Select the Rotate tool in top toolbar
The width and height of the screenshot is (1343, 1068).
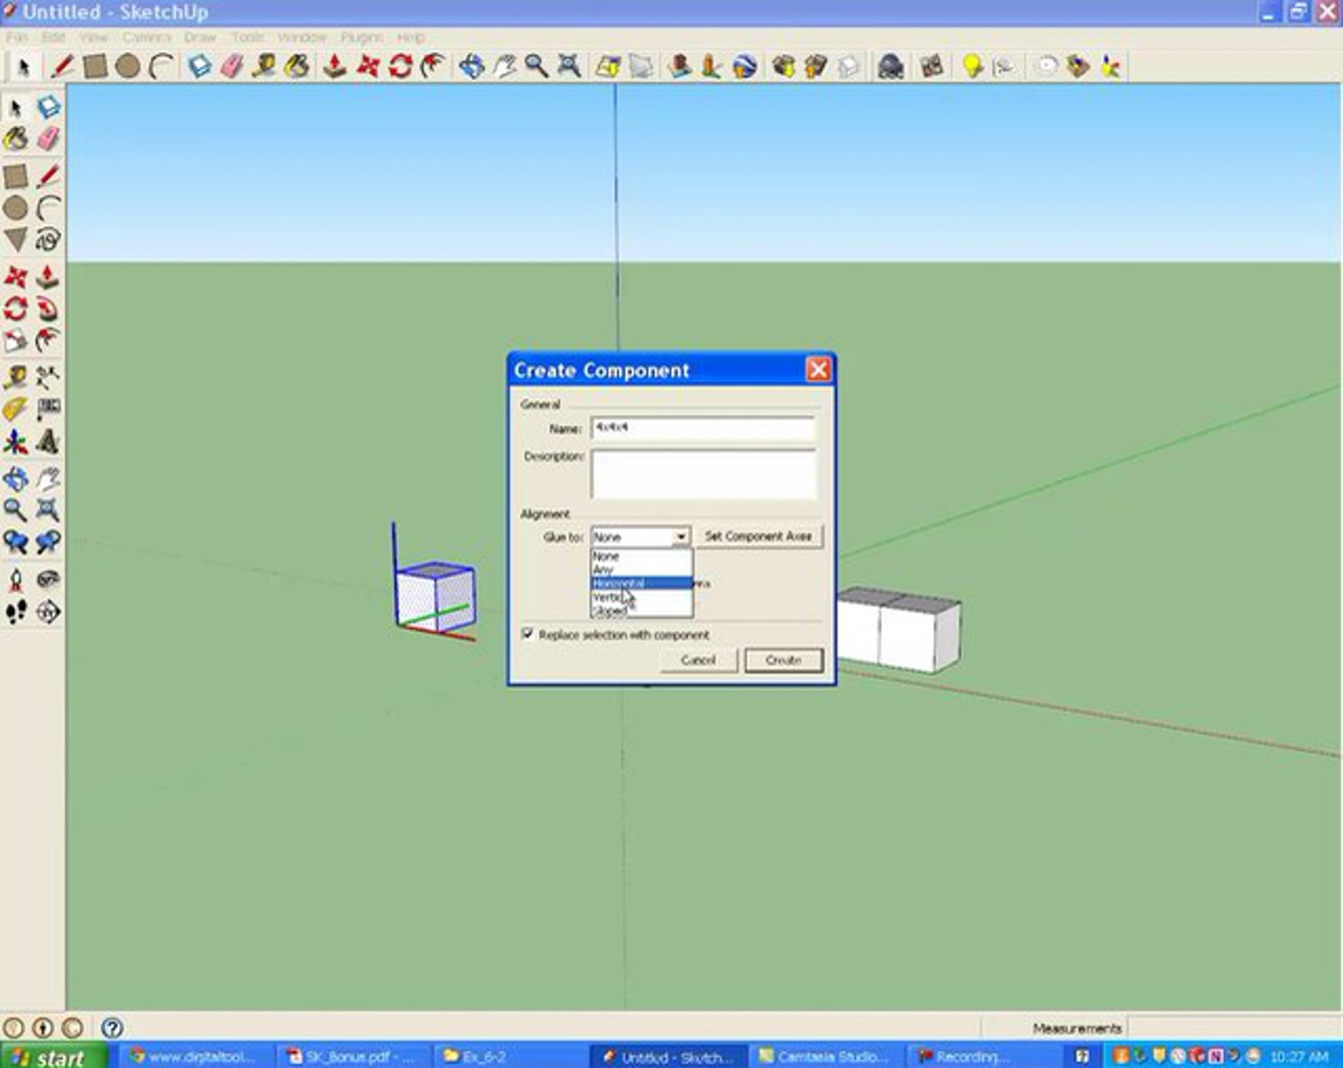(x=401, y=67)
